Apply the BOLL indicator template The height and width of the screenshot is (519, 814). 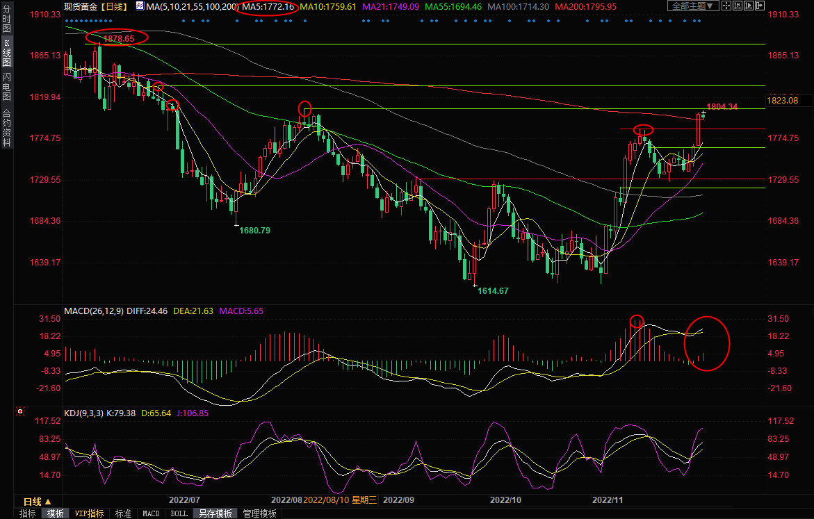tap(179, 513)
